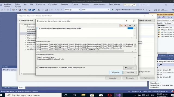
Task: Expand the Vinculad tree node
Action: click(x=25, y=36)
